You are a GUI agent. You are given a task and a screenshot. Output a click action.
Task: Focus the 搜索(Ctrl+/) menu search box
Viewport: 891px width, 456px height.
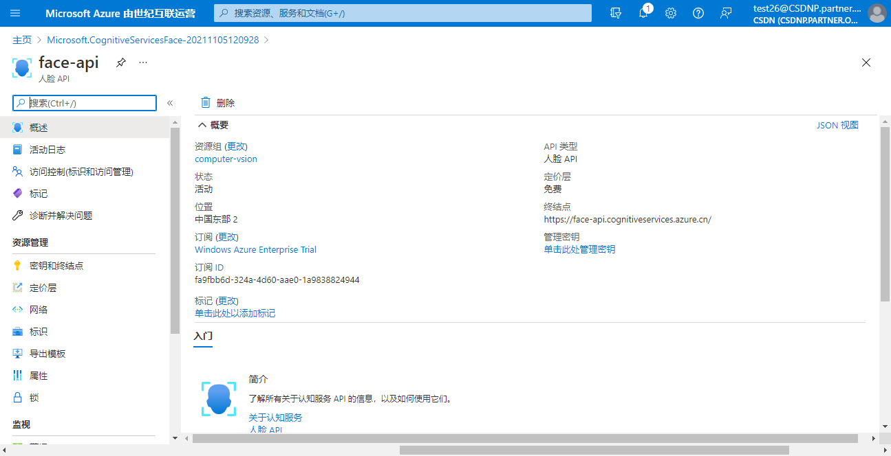[85, 103]
